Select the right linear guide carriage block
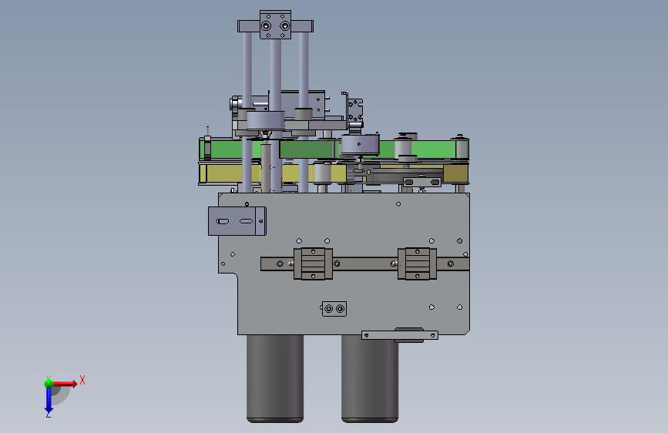Image resolution: width=668 pixels, height=433 pixels. click(x=417, y=263)
